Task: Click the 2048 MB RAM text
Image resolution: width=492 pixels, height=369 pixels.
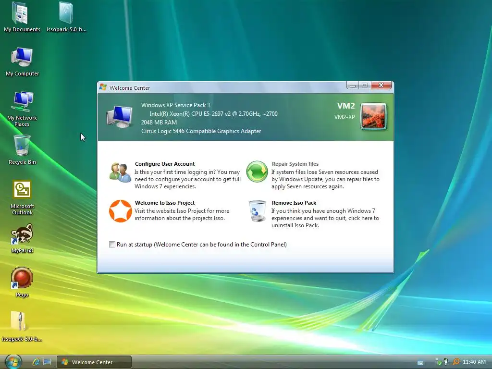Action: pos(159,123)
